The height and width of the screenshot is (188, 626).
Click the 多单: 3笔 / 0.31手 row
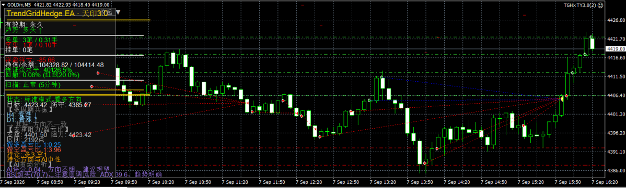point(31,40)
